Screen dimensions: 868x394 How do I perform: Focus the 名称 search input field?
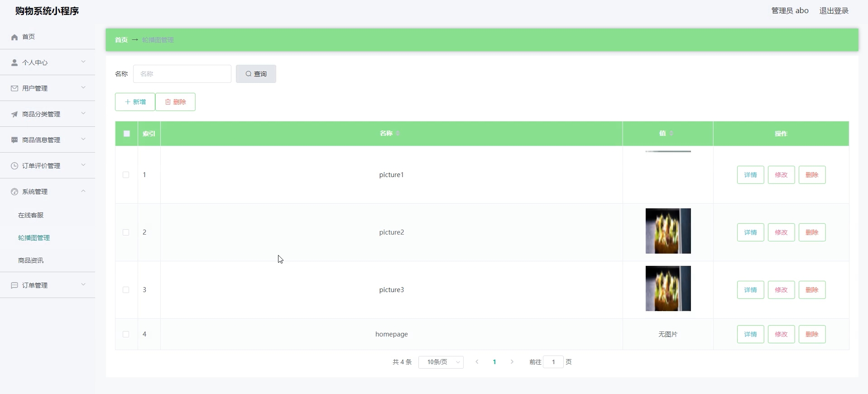coord(182,74)
